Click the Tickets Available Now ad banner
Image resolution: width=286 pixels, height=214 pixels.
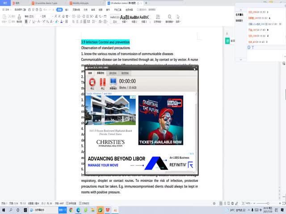tap(160, 120)
